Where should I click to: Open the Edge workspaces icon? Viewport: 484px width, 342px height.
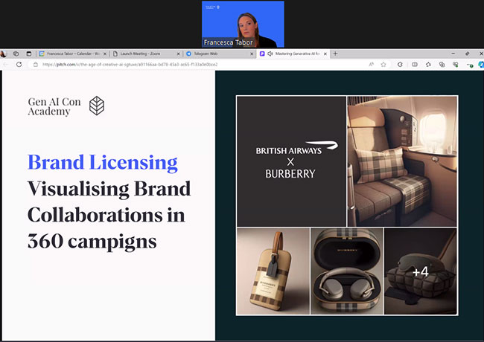pos(16,54)
